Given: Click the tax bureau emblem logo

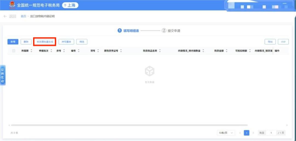Looking at the screenshot, I should 12,5.
